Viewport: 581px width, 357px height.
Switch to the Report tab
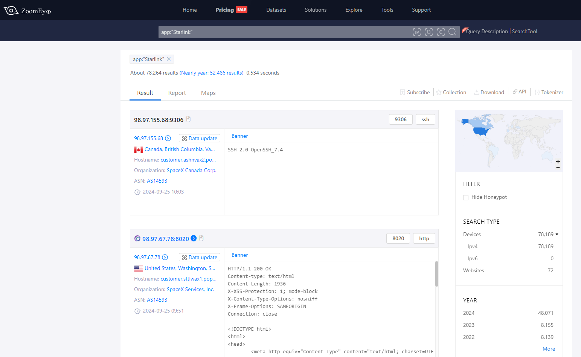pos(177,93)
